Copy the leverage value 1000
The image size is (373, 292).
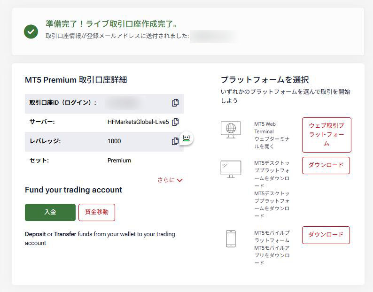(x=175, y=141)
